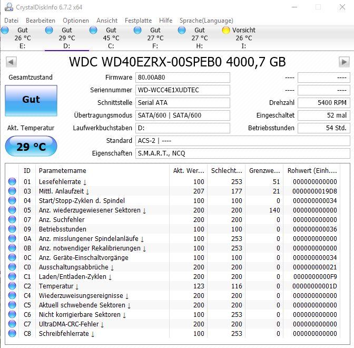Open the Datei menu
The width and height of the screenshot is (354, 348).
coord(11,21)
